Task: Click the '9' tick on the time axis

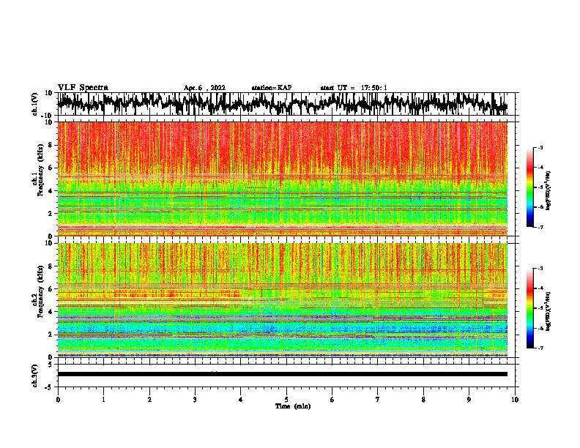Action: point(469,400)
